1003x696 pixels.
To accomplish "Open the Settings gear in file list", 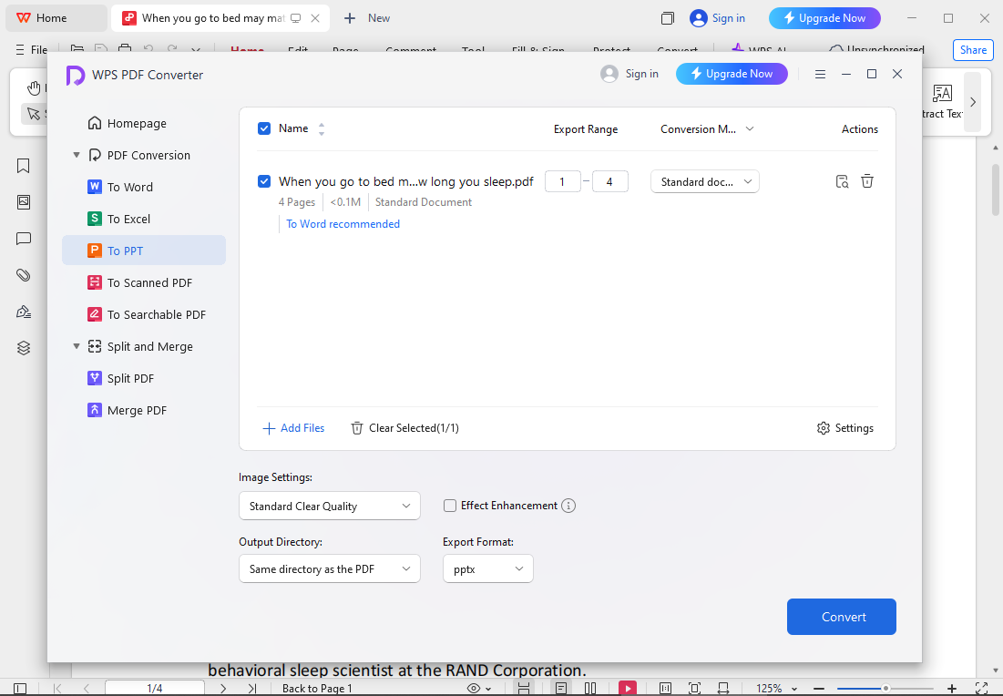I will [x=844, y=428].
